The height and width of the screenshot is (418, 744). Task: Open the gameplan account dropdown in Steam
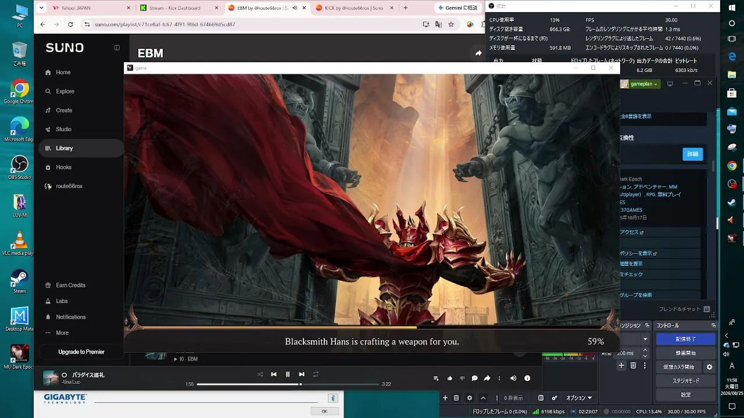(x=643, y=84)
